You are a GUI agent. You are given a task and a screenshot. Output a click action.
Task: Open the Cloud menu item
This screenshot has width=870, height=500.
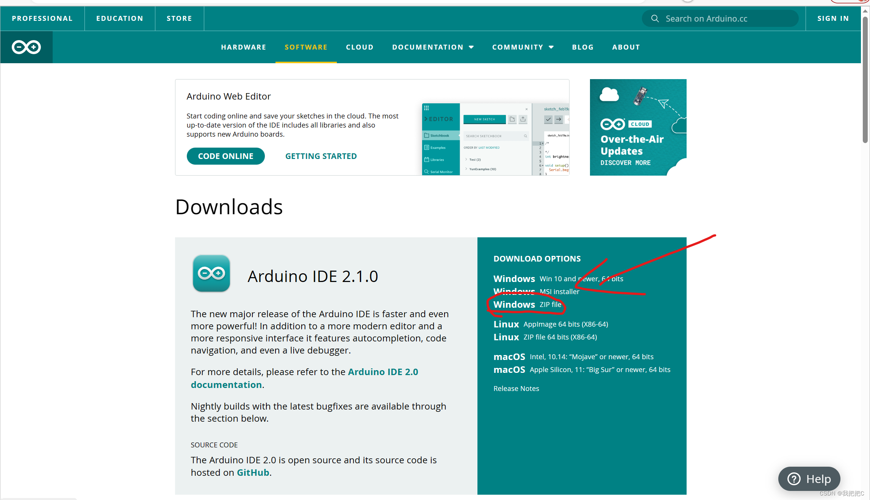[360, 47]
